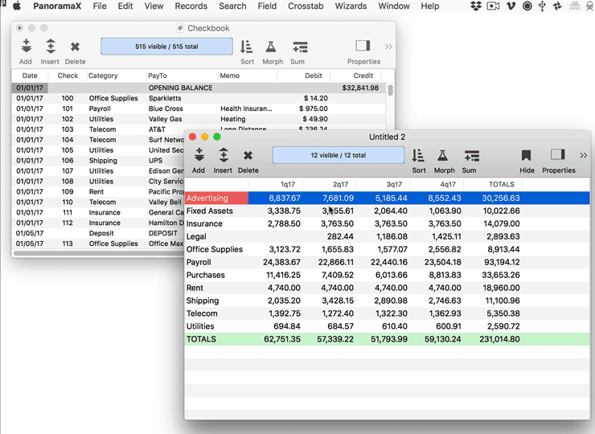595x434 pixels.
Task: Click Add icon in Checkbook window
Action: 26,47
